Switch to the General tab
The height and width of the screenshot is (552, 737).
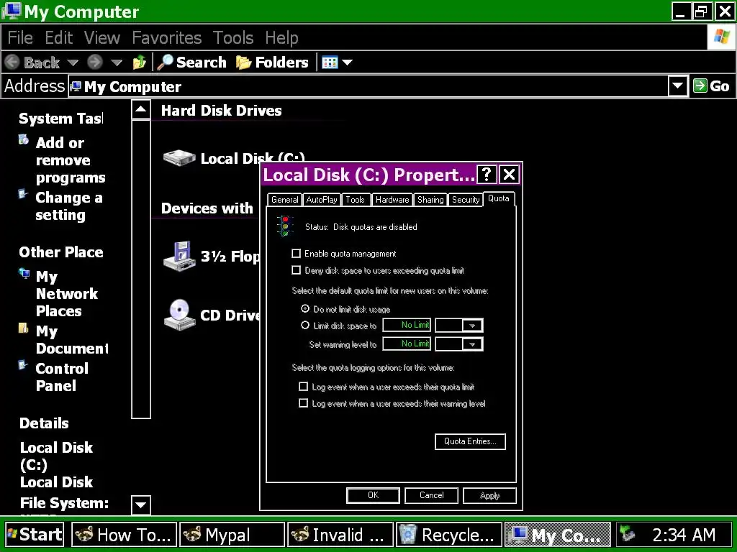point(284,200)
